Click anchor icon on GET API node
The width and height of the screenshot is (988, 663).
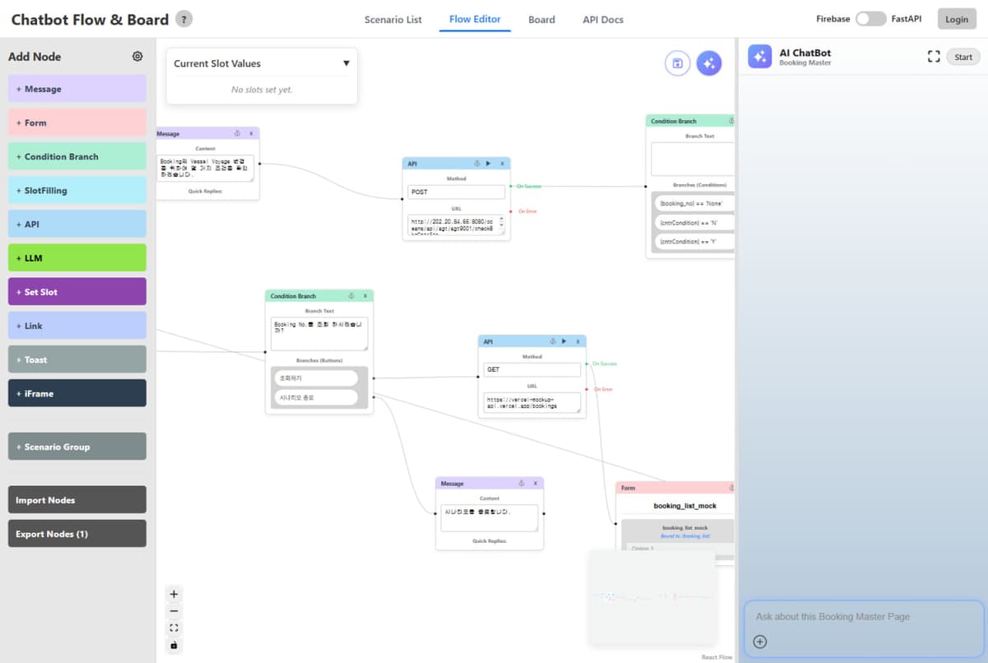click(x=551, y=341)
